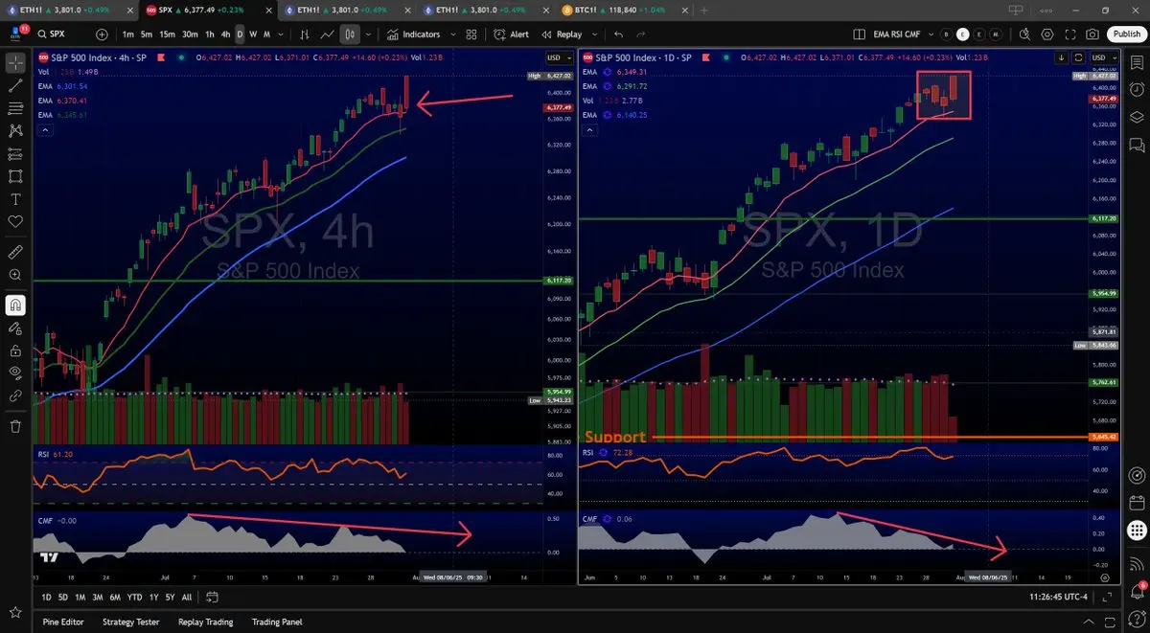Select the crosshair cursor tool
1150x633 pixels.
click(x=15, y=62)
